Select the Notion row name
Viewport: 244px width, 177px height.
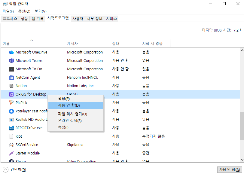click(21, 86)
